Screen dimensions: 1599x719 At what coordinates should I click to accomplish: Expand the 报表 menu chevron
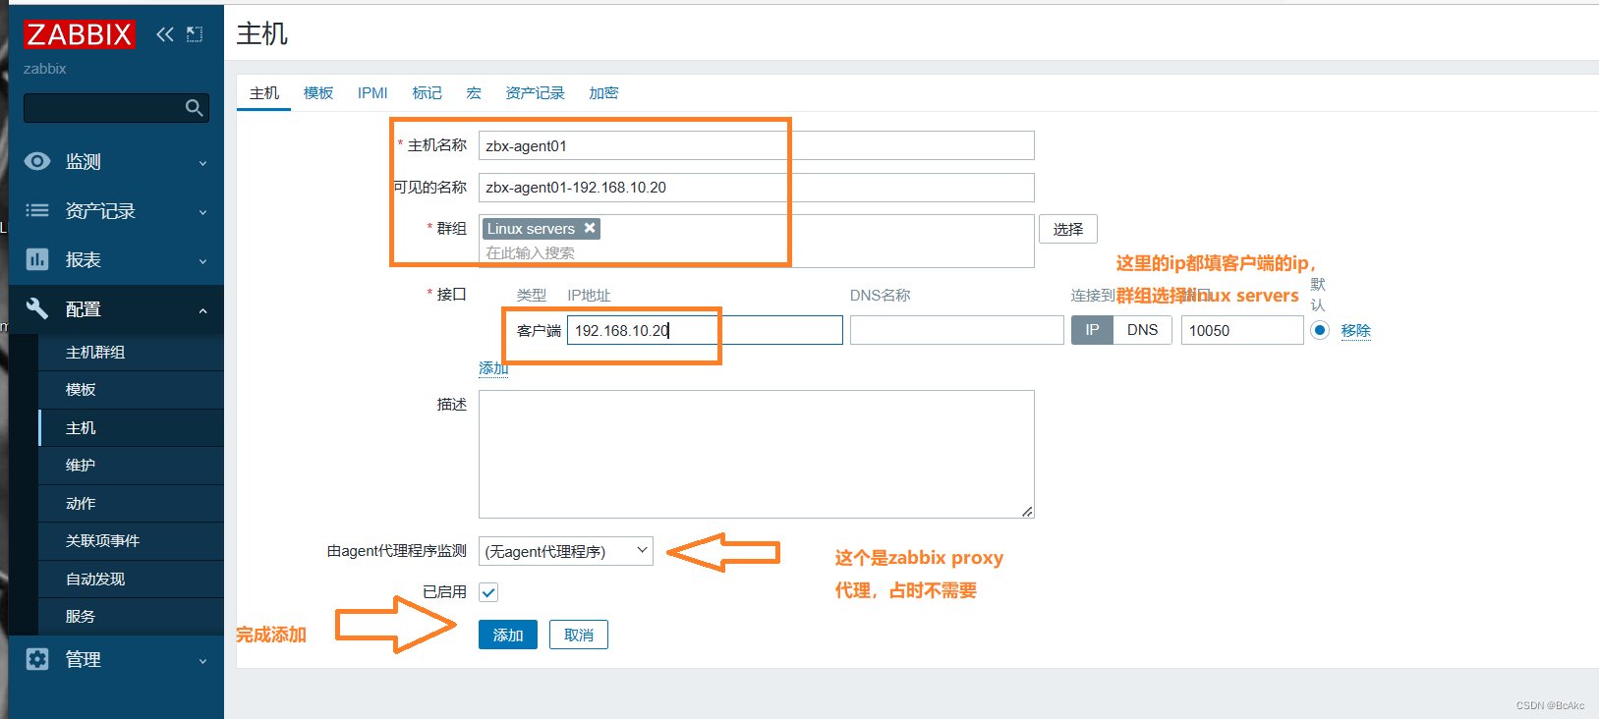pos(203,261)
